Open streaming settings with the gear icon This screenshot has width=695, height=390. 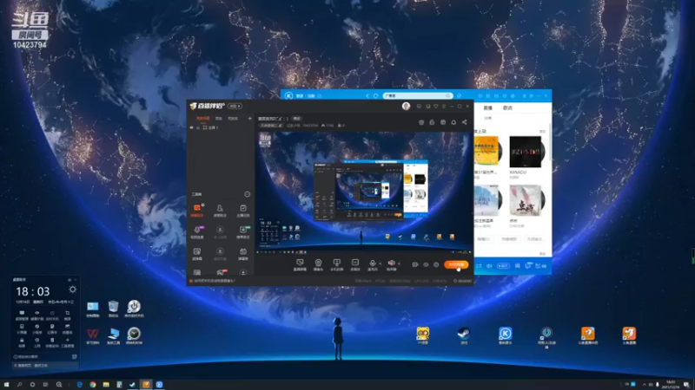point(436,264)
